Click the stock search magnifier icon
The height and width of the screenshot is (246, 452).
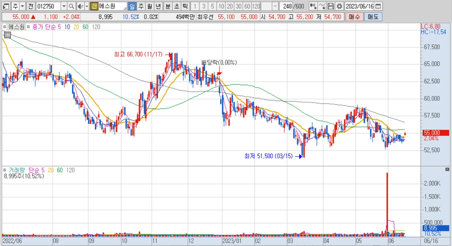[72, 6]
